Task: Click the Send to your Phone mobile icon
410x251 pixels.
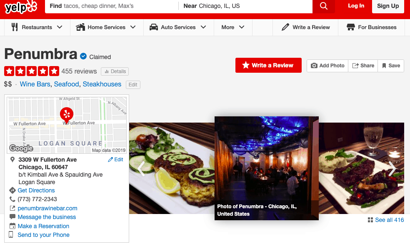Action: click(12, 235)
